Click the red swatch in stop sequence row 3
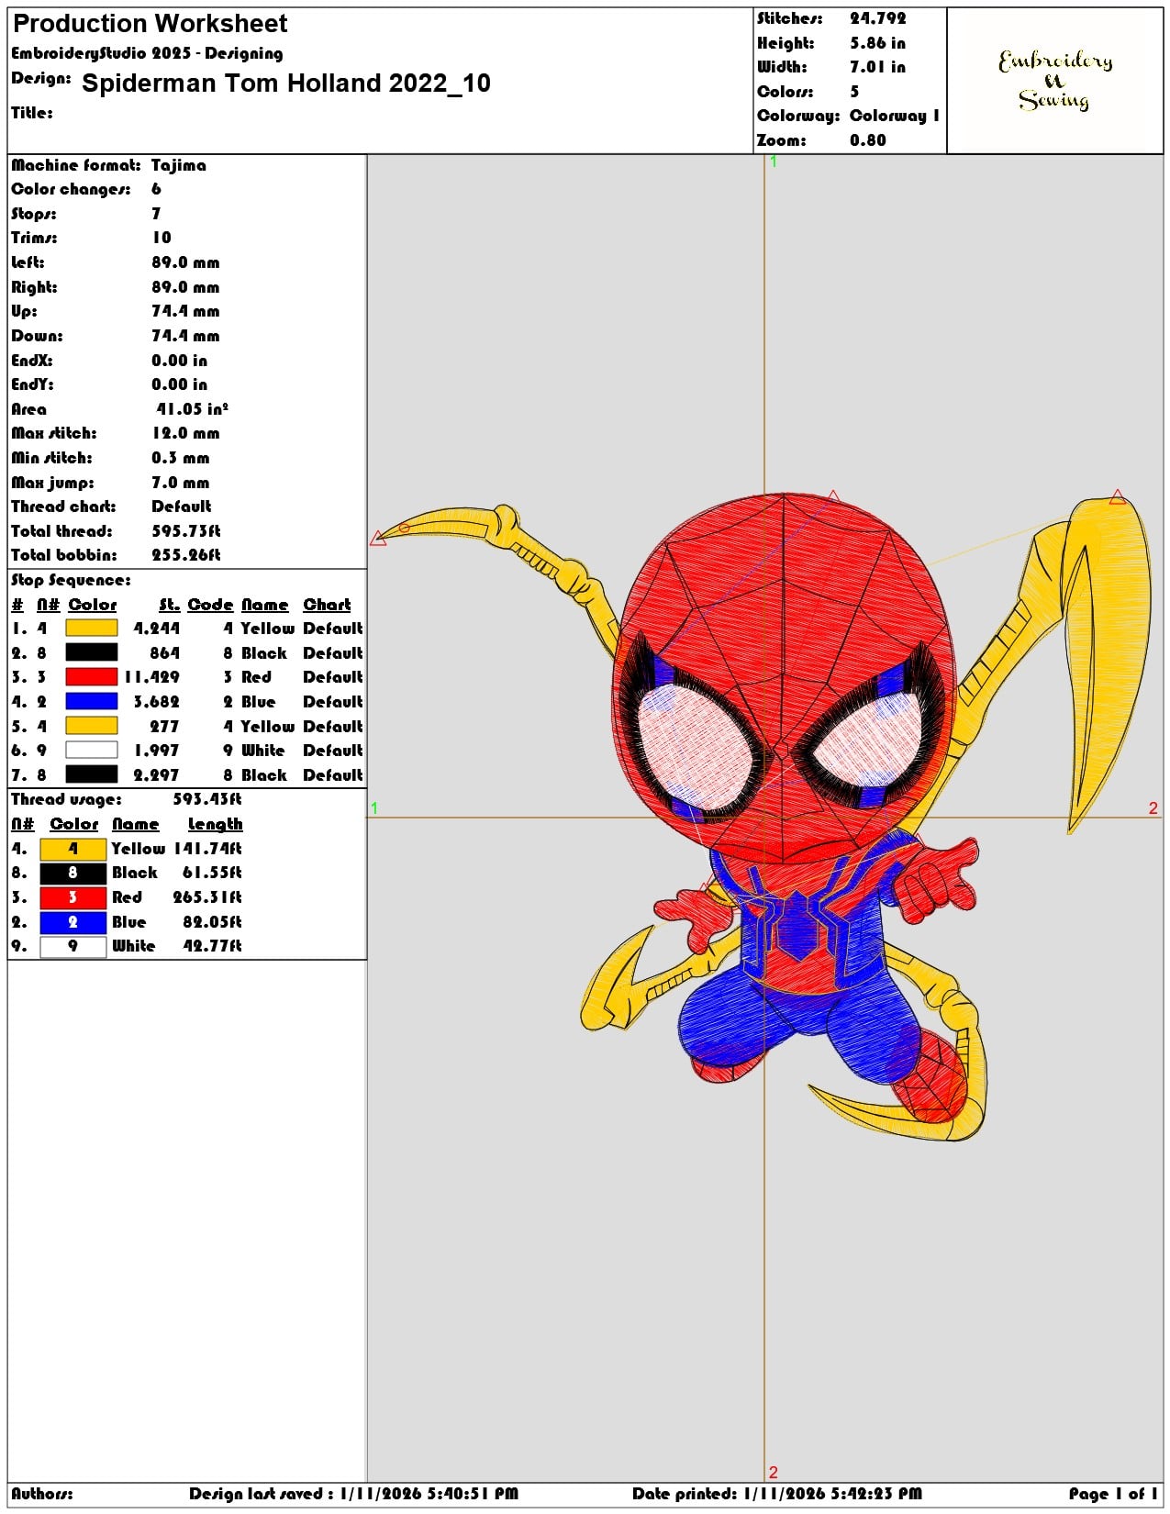 tap(92, 677)
